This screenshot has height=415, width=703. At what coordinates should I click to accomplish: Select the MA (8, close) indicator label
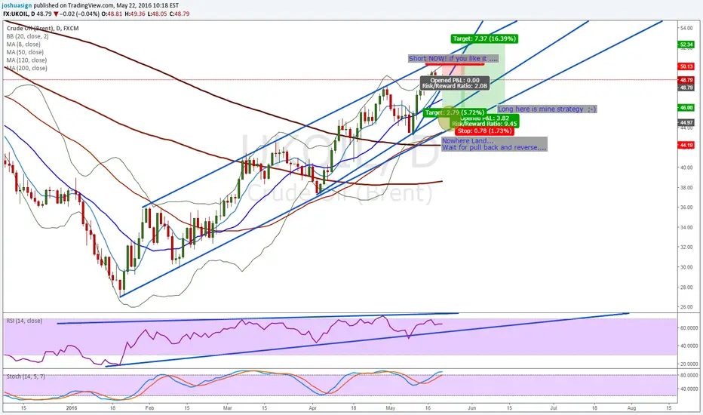tap(23, 45)
